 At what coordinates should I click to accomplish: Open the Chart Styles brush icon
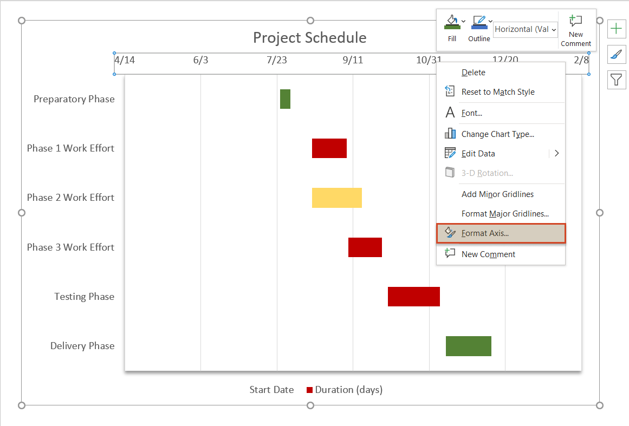[x=617, y=54]
